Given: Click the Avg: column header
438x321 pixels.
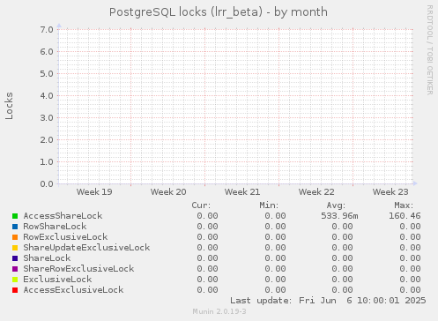Looking at the screenshot, I should click(336, 205).
